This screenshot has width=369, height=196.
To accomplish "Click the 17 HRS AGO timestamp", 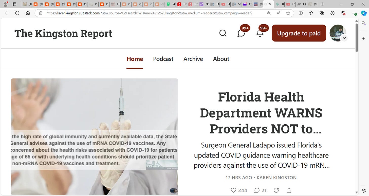I will (239, 178).
